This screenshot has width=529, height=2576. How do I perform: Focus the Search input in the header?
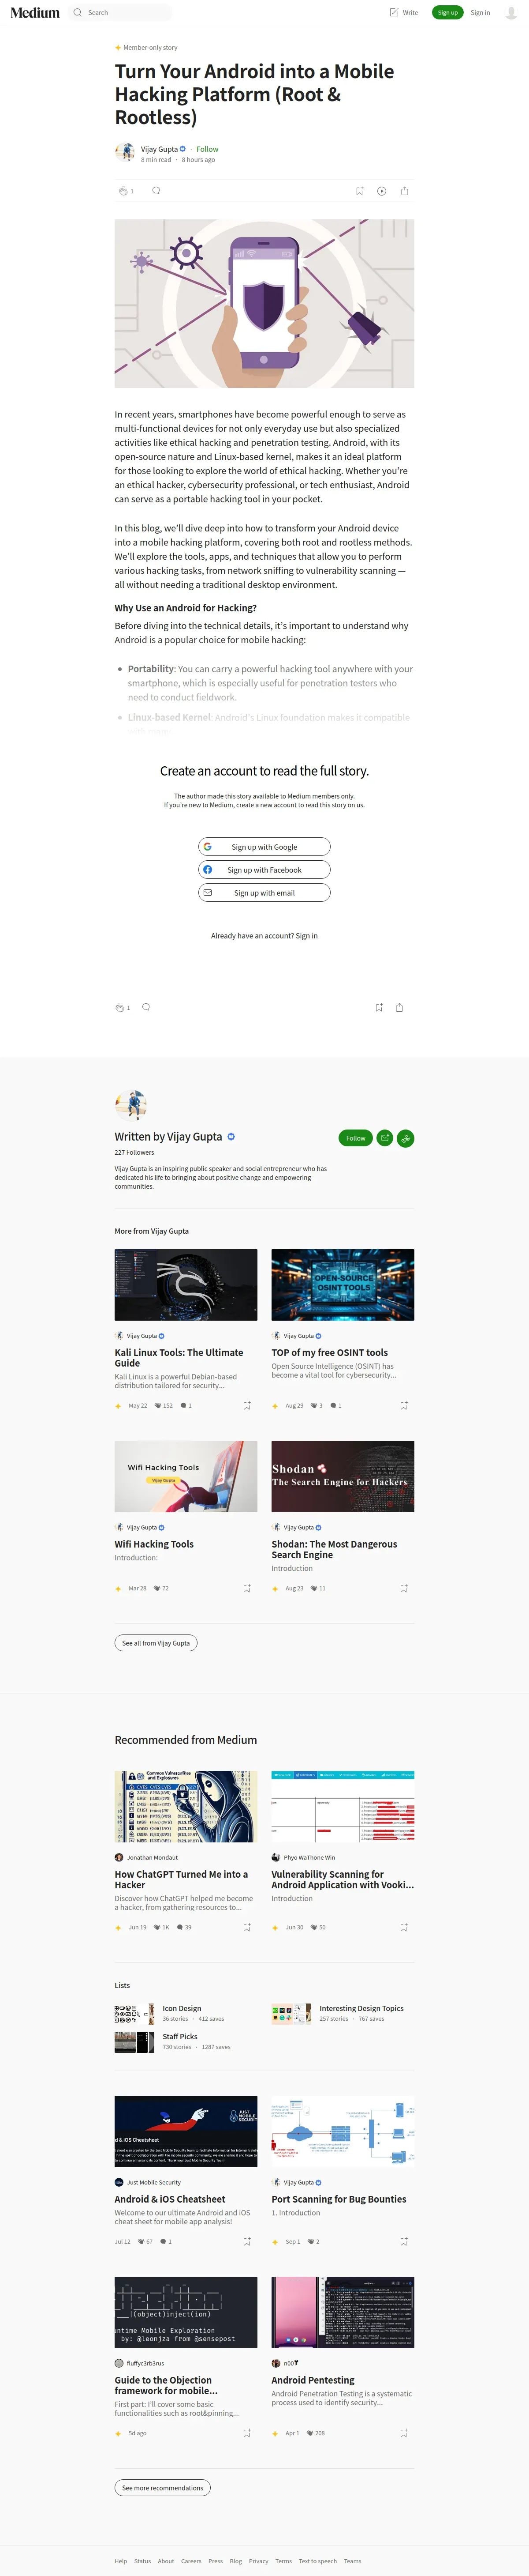(x=122, y=13)
